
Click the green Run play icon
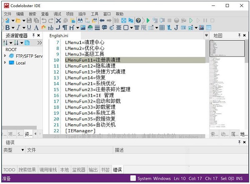pyautogui.click(x=148, y=20)
